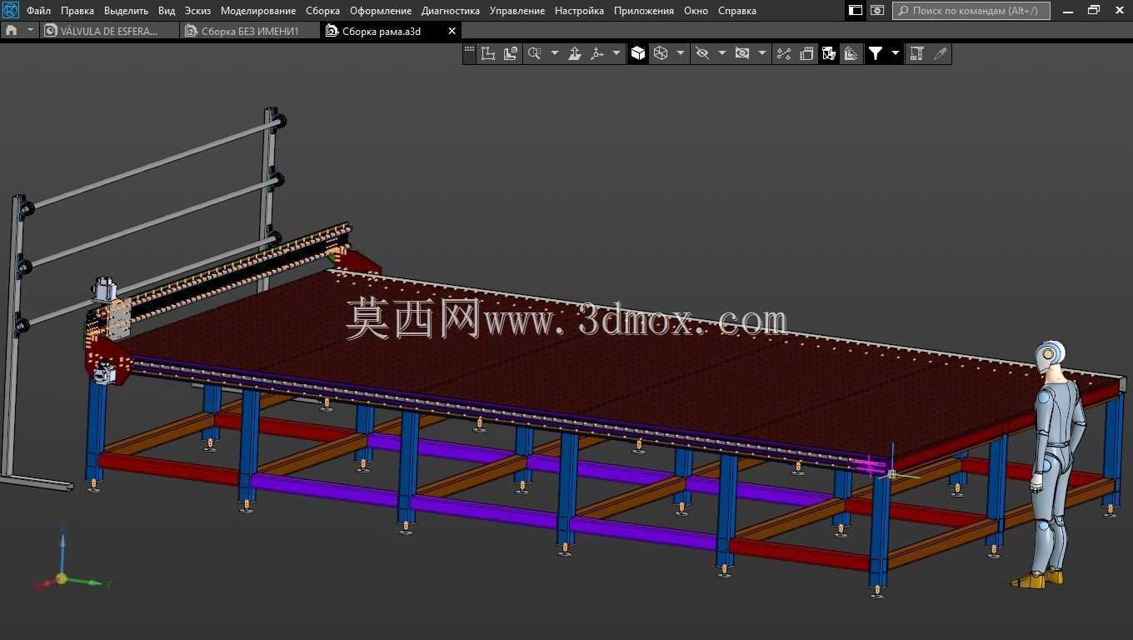Click the view camera icon in title bar
Viewport: 1133px width, 640px height.
(877, 11)
